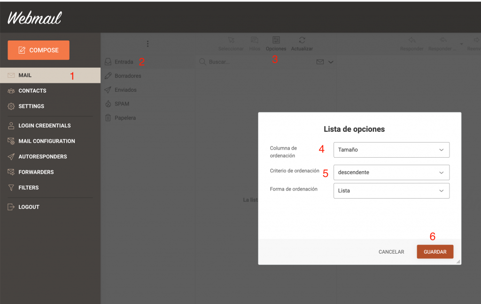The height and width of the screenshot is (304, 481).
Task: Open the Criterio de ordenación dropdown
Action: 391,172
